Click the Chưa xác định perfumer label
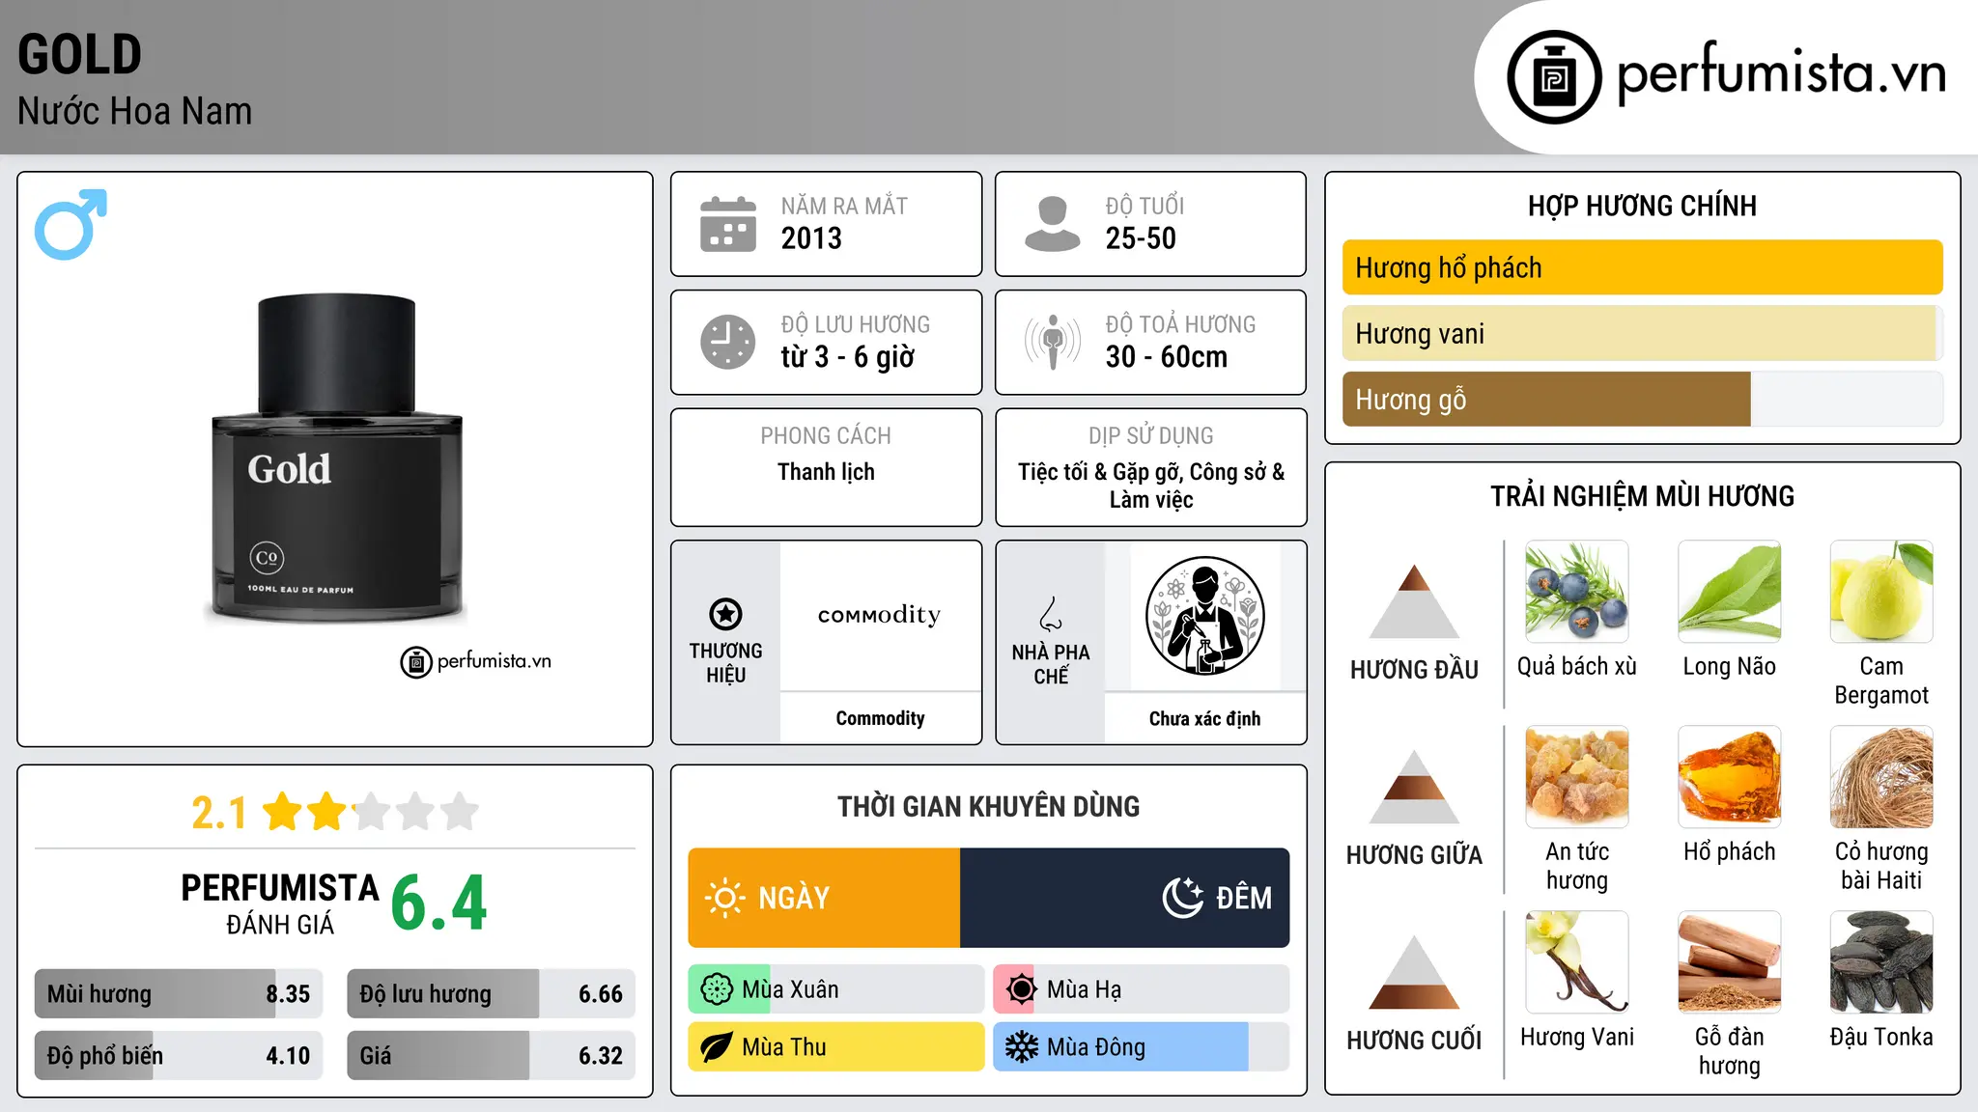Viewport: 1978px width, 1112px height. click(x=1204, y=718)
